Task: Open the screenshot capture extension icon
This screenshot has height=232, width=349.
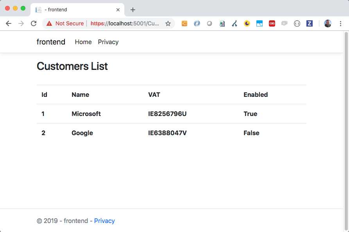Action: (x=260, y=23)
